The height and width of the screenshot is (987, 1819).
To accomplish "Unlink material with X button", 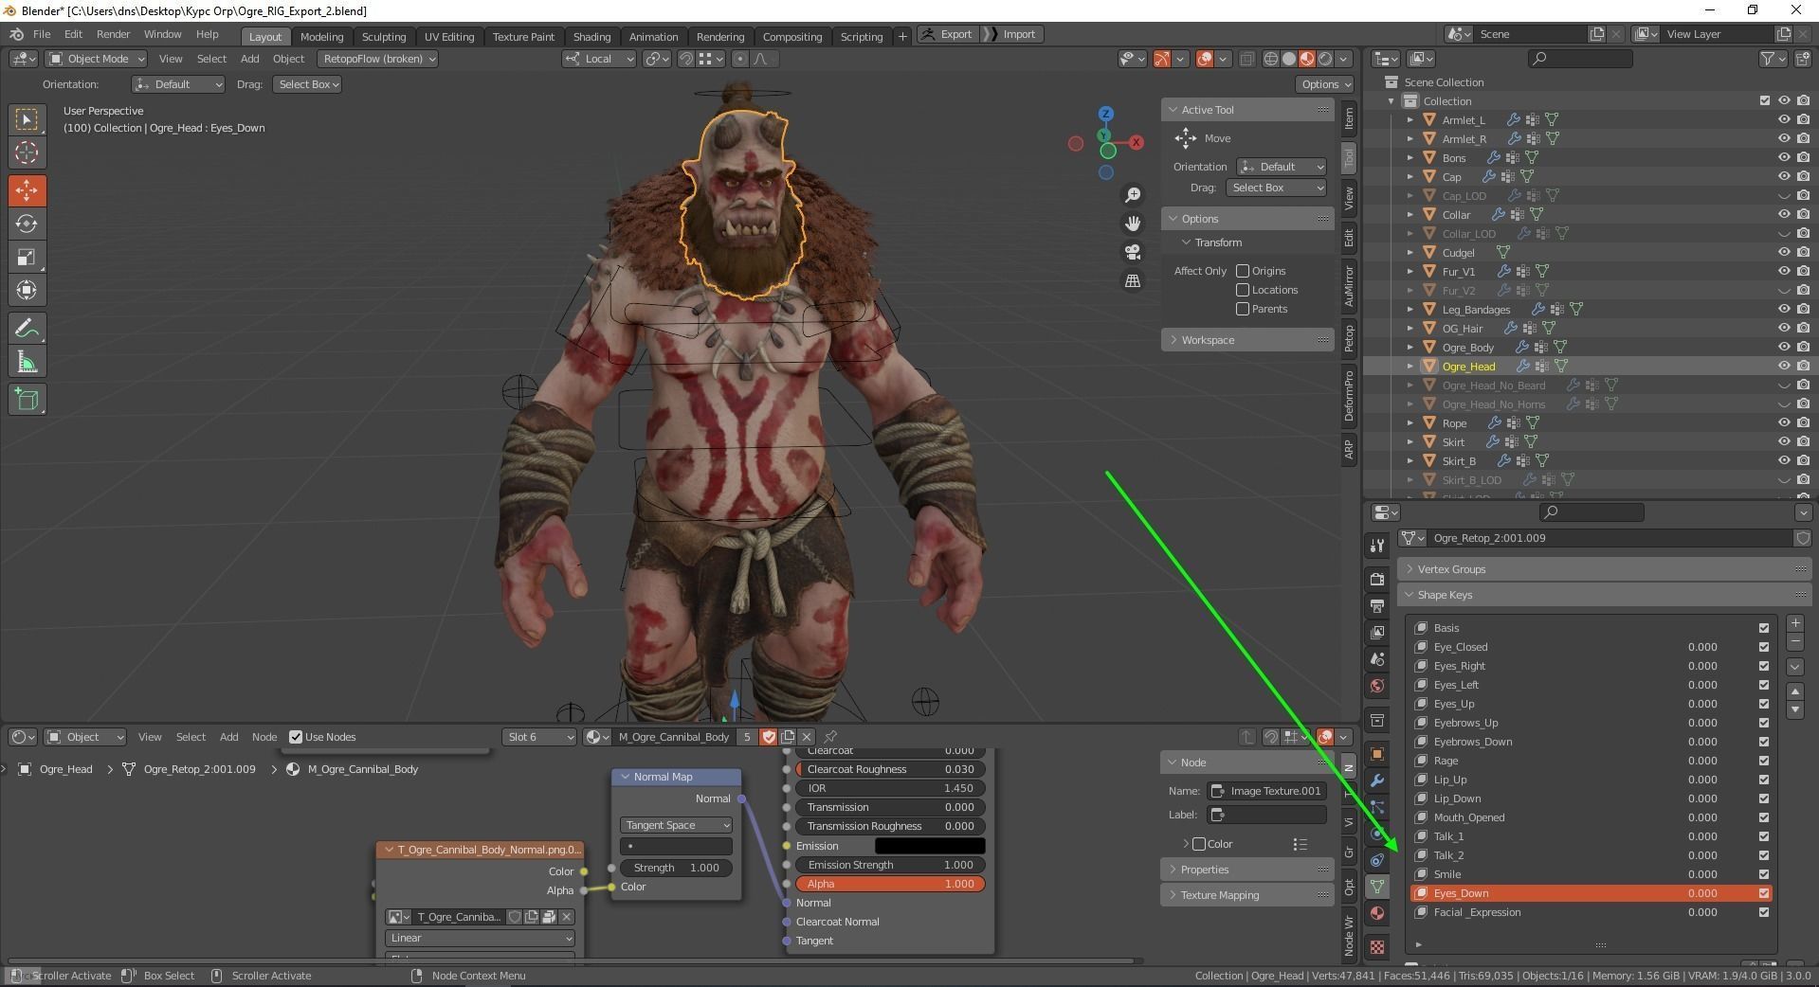I will point(807,737).
